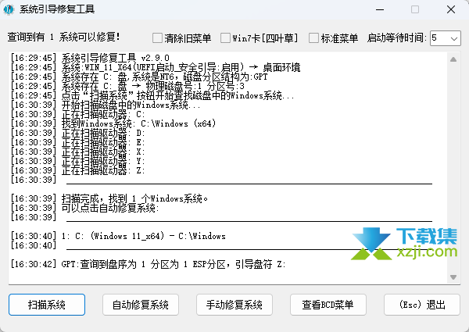Enable the 清除旧菜单 checkbox

click(157, 37)
